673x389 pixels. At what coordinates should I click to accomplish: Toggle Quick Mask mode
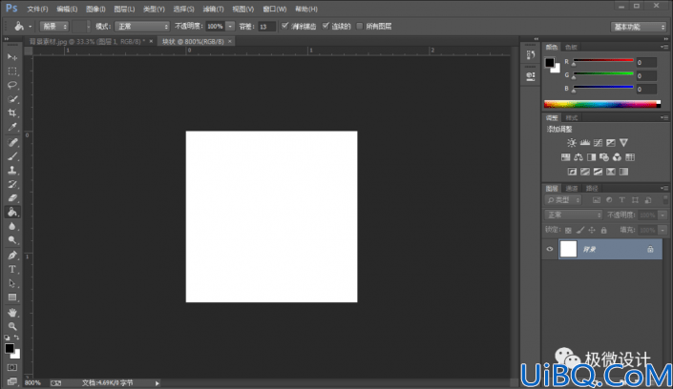12,368
